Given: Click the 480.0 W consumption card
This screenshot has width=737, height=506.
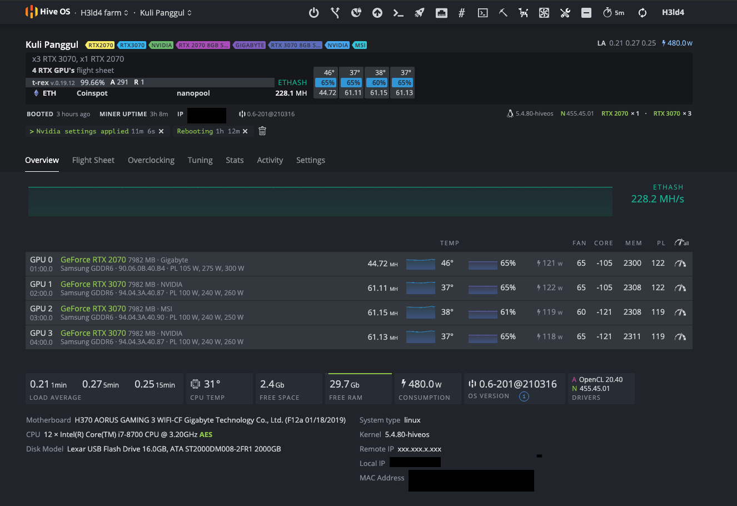Looking at the screenshot, I should pos(427,389).
